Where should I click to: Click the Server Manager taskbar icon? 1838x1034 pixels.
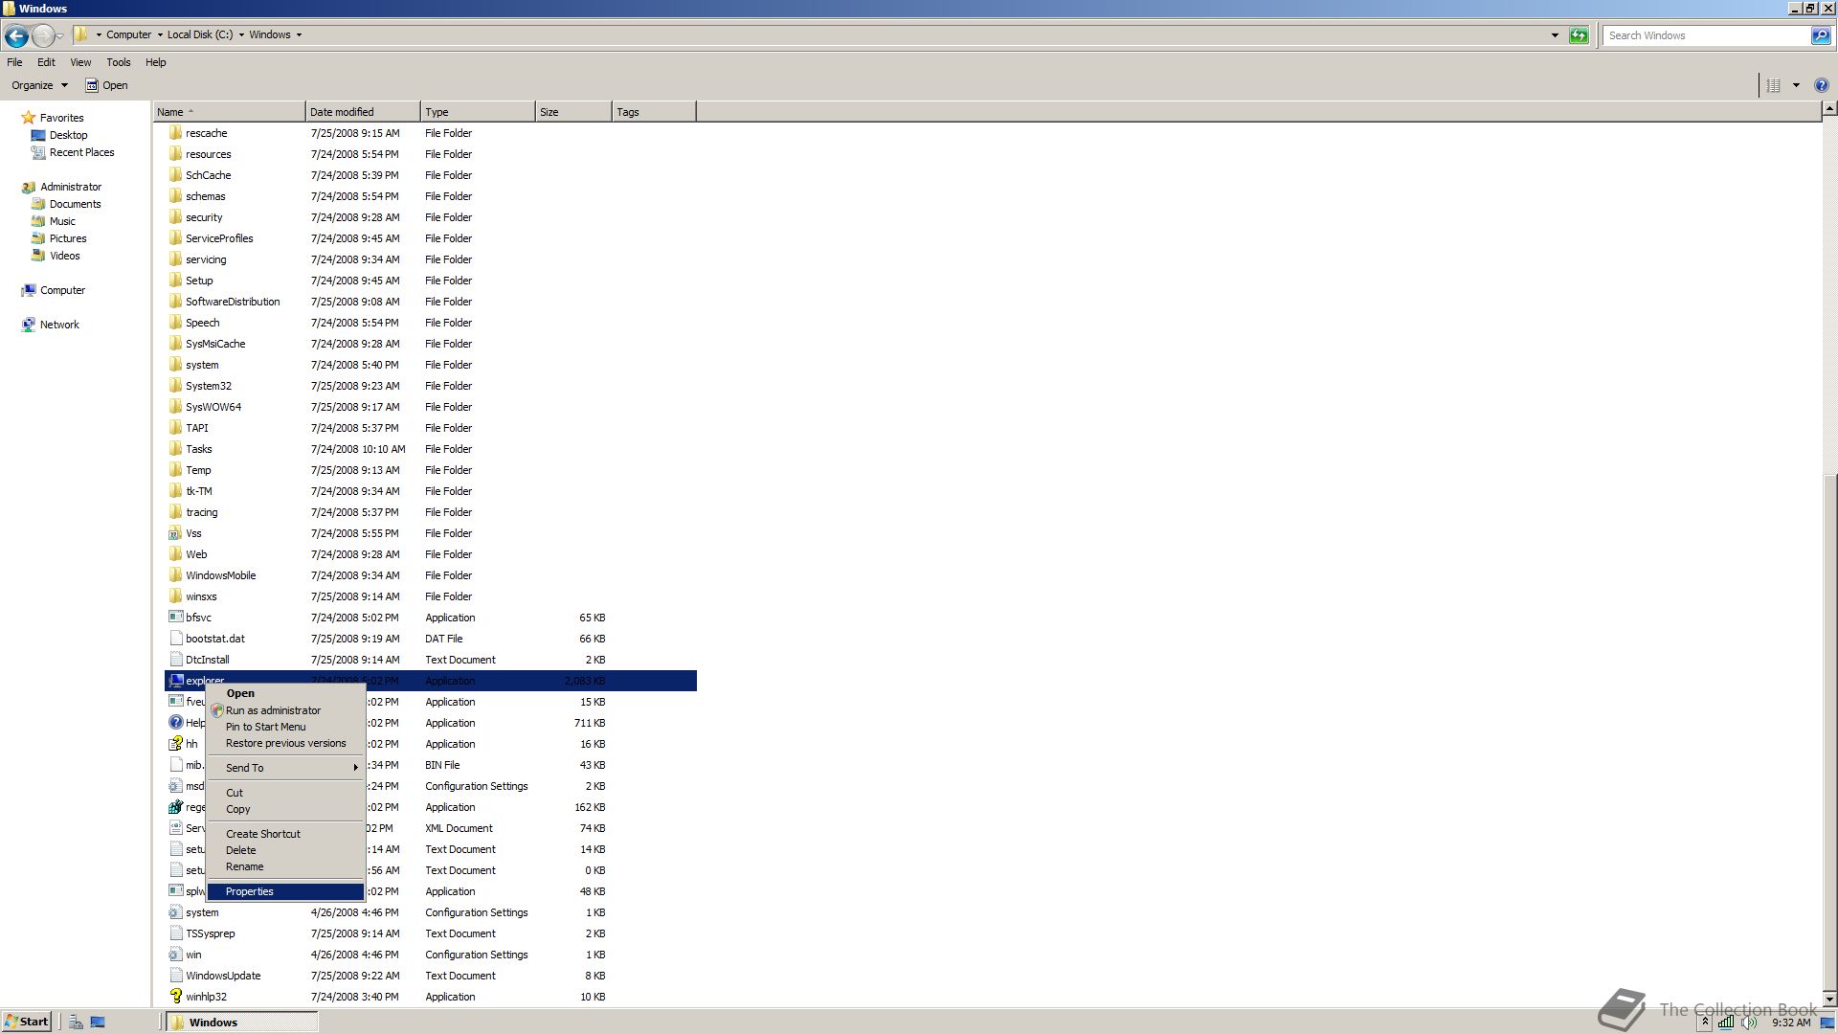tap(76, 1023)
